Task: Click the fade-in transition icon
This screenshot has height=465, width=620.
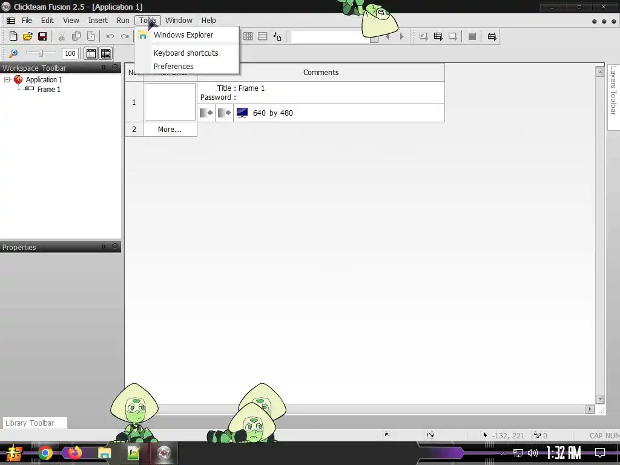Action: click(x=206, y=113)
